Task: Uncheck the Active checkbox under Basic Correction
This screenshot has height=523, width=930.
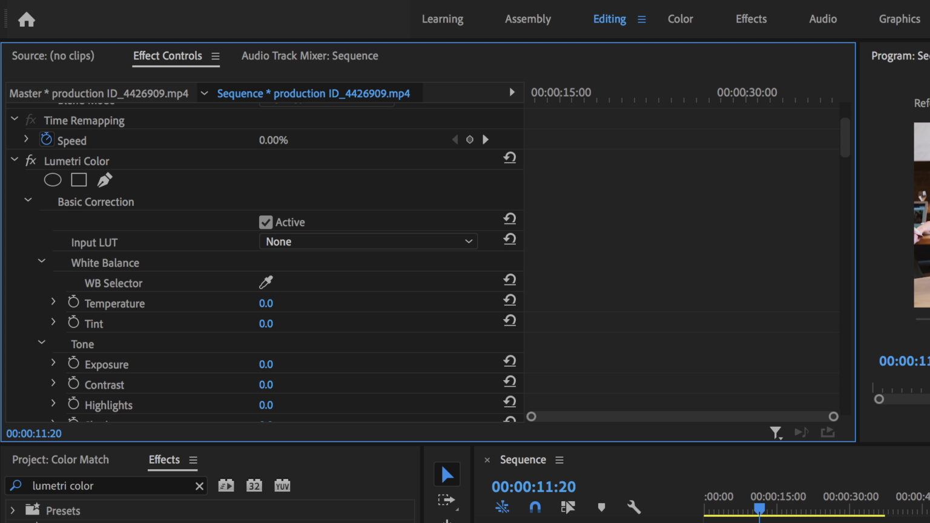Action: 266,222
